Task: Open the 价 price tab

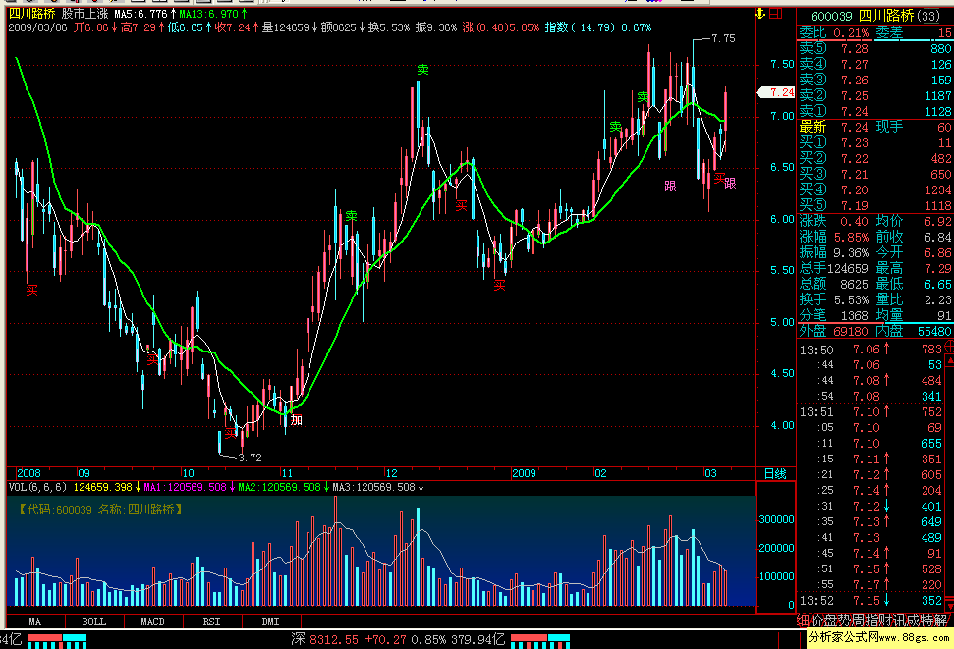Action: [x=816, y=621]
